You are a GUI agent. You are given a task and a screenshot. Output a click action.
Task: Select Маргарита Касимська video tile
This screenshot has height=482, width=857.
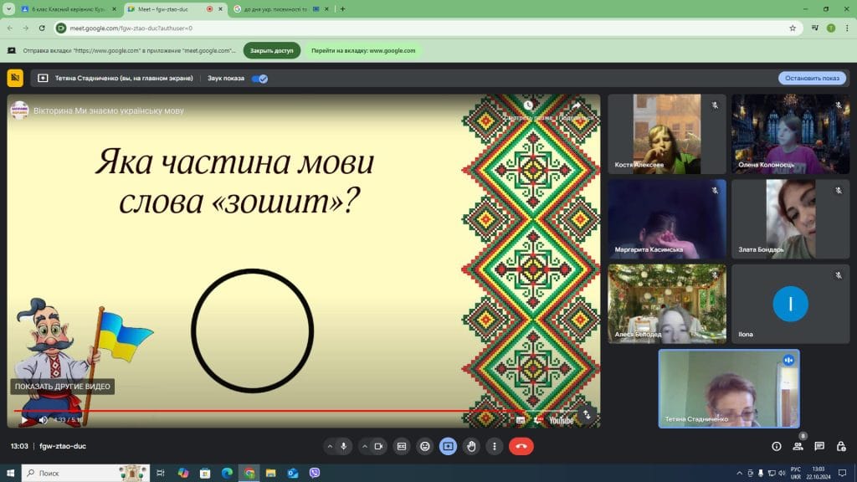pos(667,219)
